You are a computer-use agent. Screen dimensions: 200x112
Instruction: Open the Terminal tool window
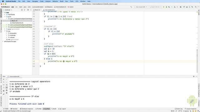click(x=14, y=109)
